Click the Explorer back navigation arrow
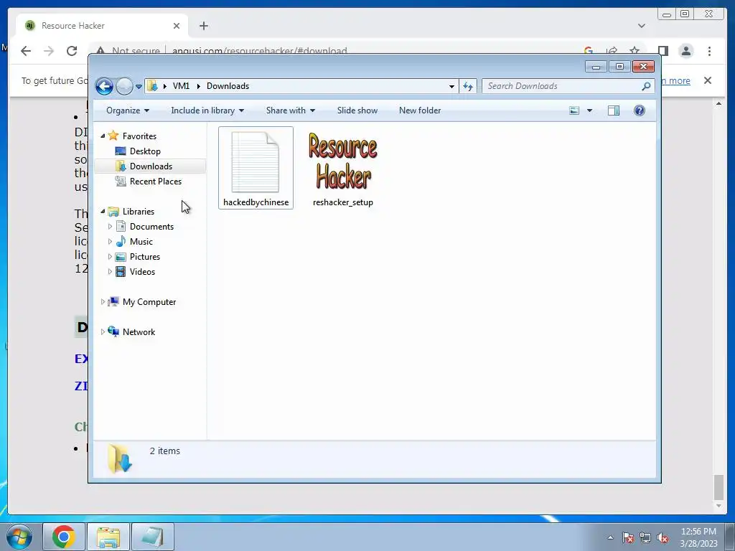This screenshot has width=735, height=551. click(104, 86)
